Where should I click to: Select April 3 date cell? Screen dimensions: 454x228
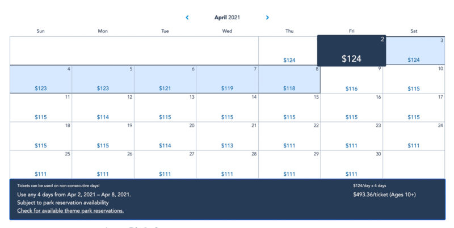[x=414, y=50]
